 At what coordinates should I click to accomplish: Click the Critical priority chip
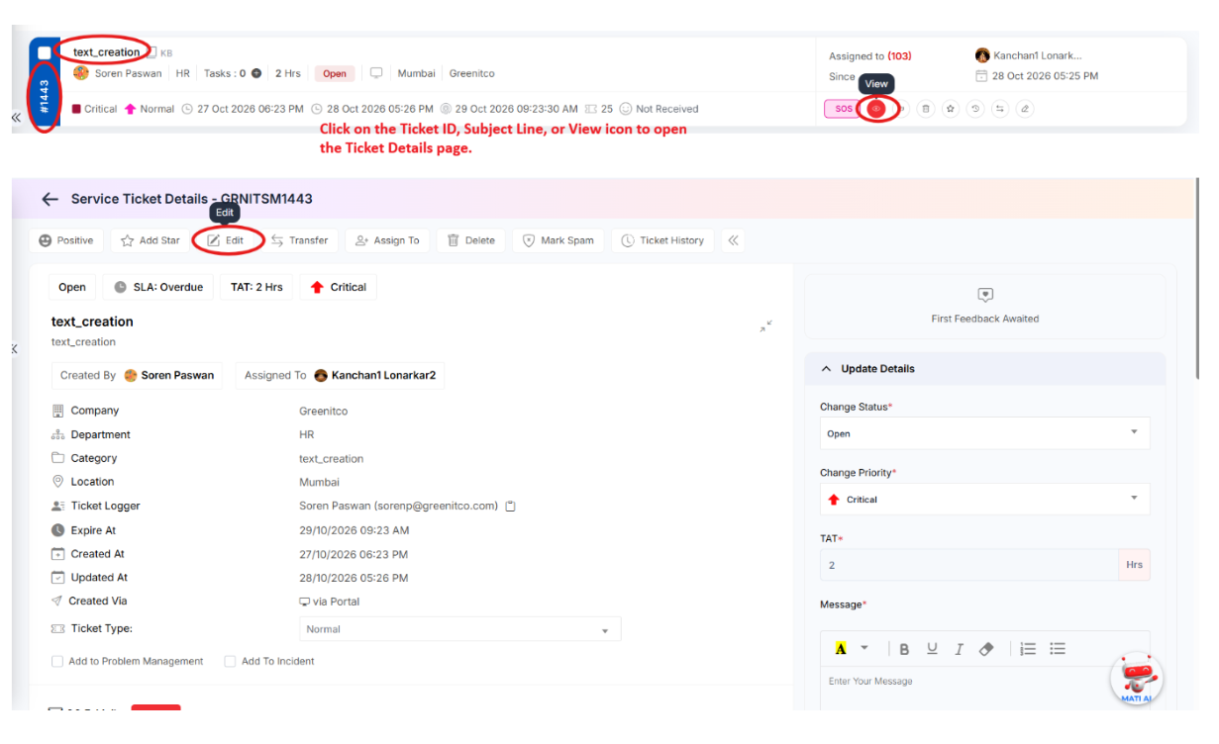pyautogui.click(x=339, y=287)
